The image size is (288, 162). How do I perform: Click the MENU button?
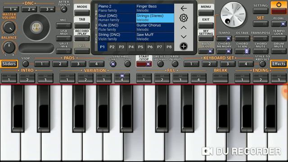[x=206, y=13]
